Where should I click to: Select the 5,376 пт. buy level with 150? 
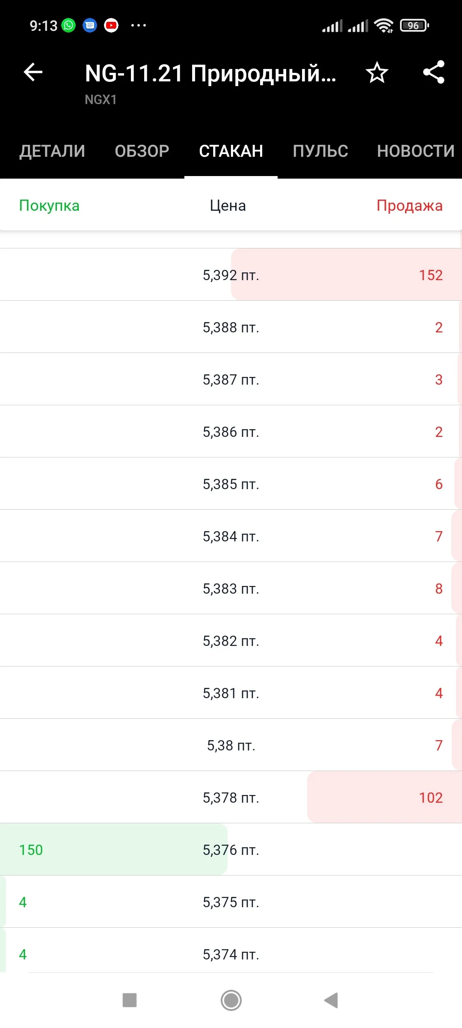[x=231, y=849]
